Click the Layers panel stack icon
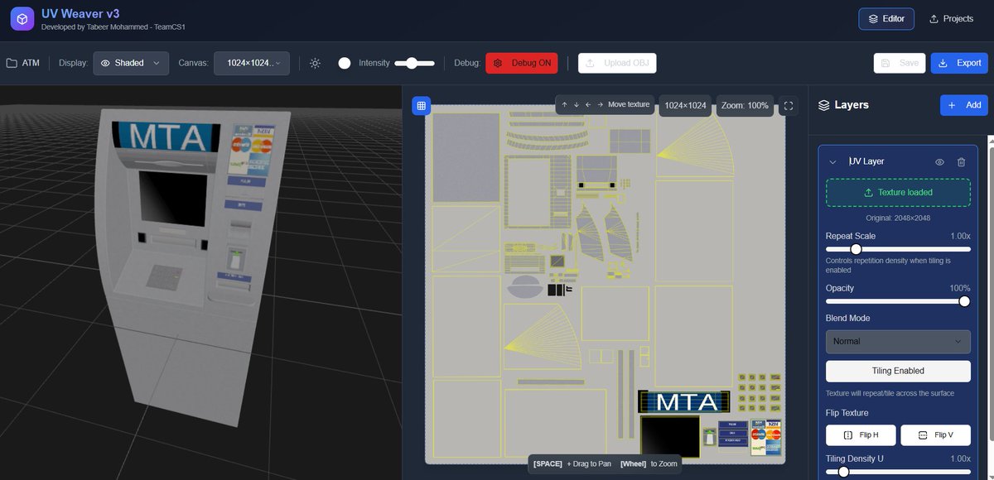994x480 pixels. pos(823,104)
